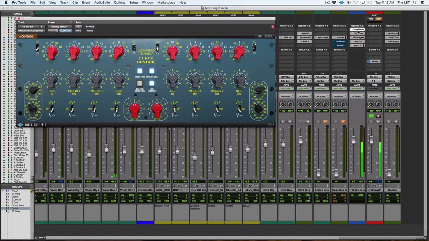The width and height of the screenshot is (429, 241).
Task: Open Spotlight search in the menu bar
Action: (x=415, y=2)
